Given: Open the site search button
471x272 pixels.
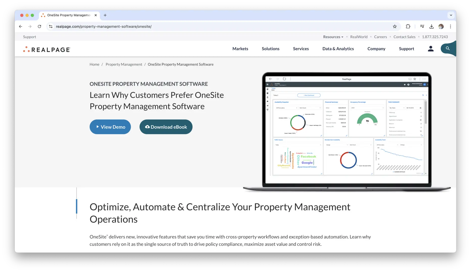Looking at the screenshot, I should coord(448,48).
